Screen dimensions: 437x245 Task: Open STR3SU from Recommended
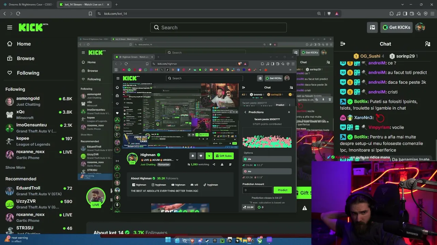point(39,230)
